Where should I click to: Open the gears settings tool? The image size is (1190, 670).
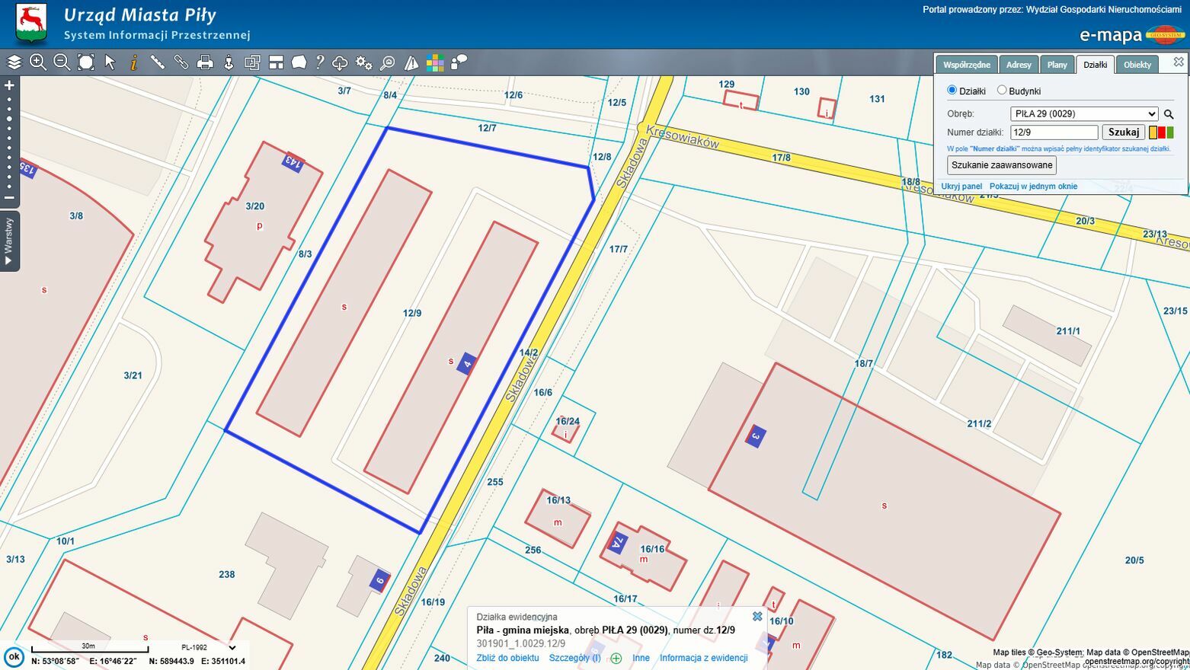(363, 62)
